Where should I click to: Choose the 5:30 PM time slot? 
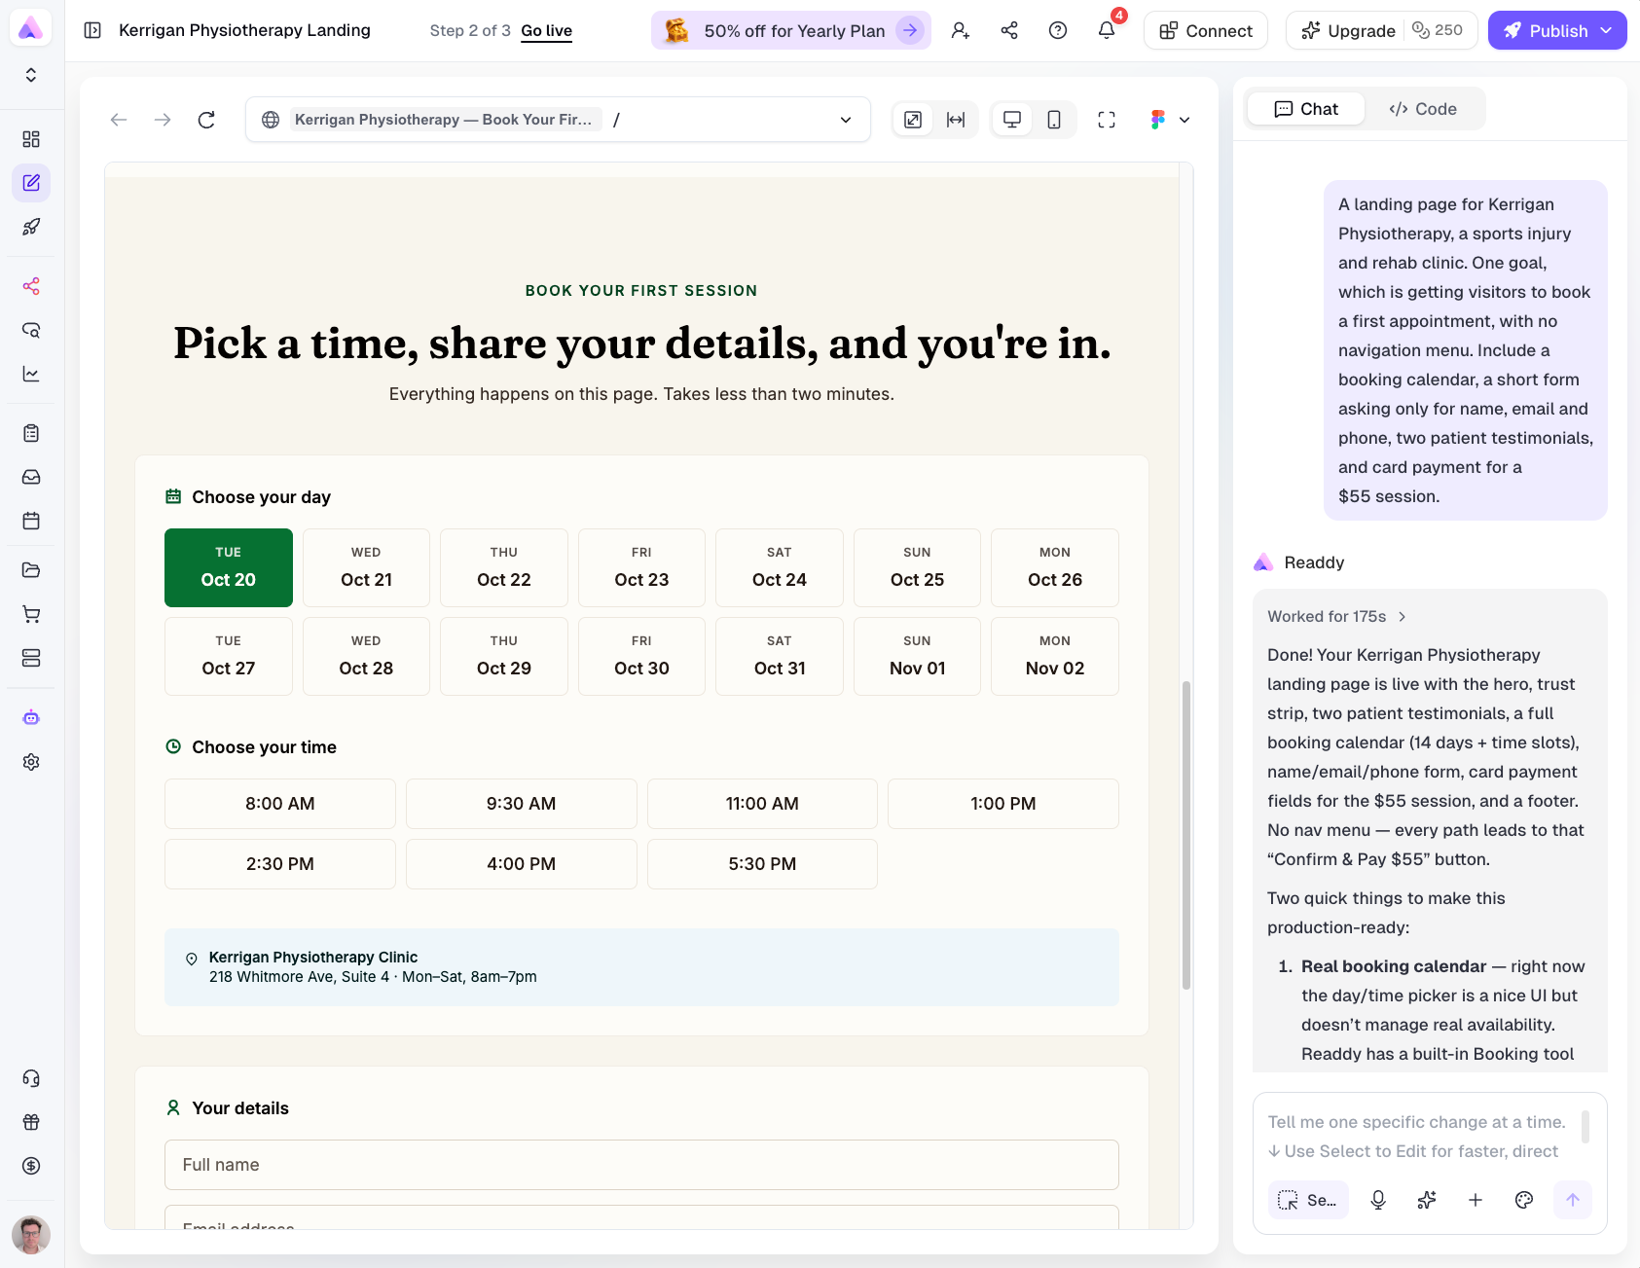pyautogui.click(x=762, y=864)
